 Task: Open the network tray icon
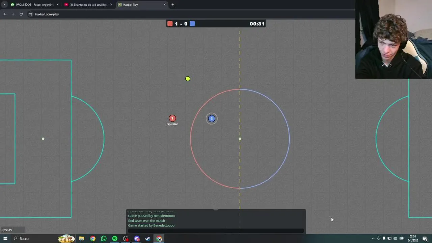pyautogui.click(x=389, y=239)
